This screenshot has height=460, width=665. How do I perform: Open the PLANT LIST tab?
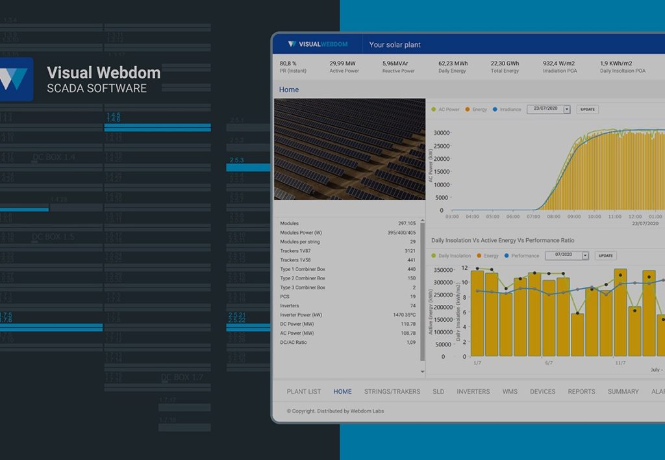(304, 391)
